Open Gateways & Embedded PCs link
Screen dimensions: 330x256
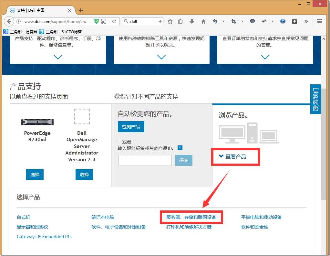coord(45,237)
